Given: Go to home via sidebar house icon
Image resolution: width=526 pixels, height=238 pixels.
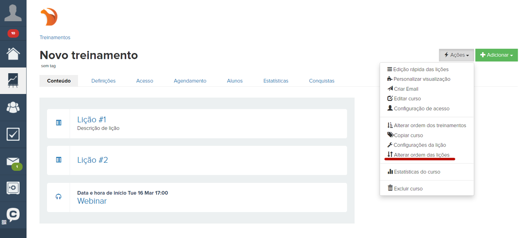Looking at the screenshot, I should click(13, 53).
